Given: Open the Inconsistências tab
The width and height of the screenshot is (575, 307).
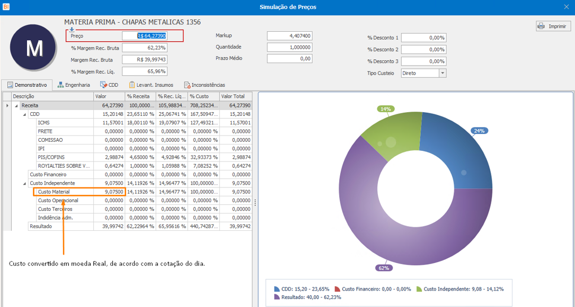Looking at the screenshot, I should click(x=205, y=85).
